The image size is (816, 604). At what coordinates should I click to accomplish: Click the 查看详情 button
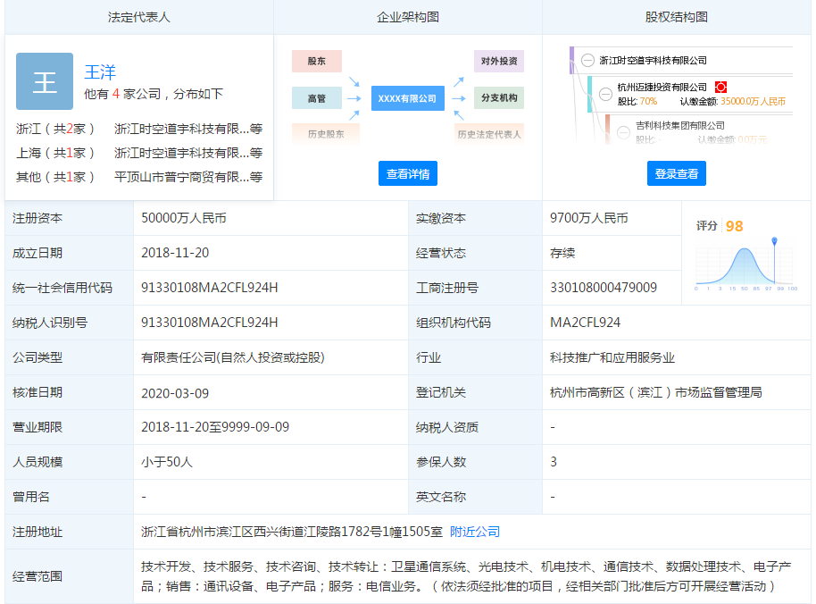[407, 173]
